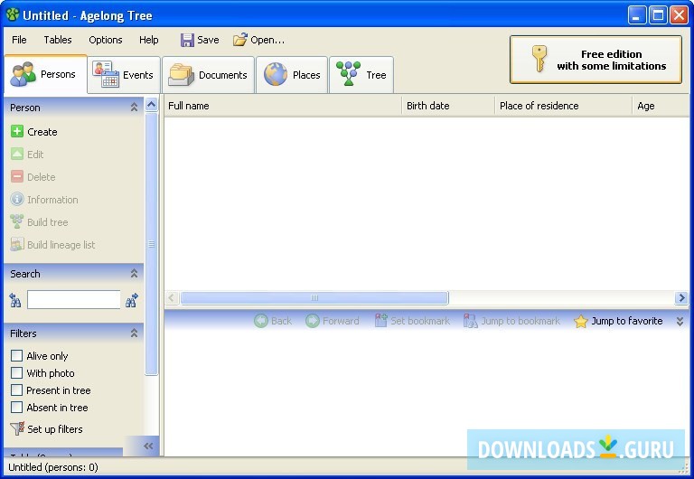Open the File menu
Screen dimensions: 694x479
pyautogui.click(x=19, y=40)
